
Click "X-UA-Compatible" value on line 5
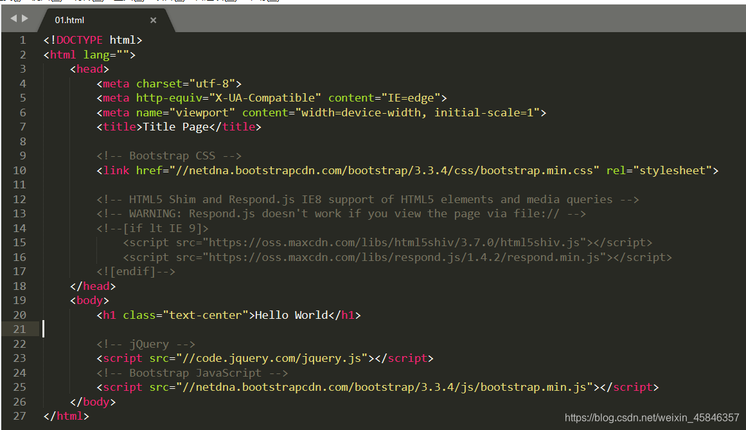pos(265,98)
